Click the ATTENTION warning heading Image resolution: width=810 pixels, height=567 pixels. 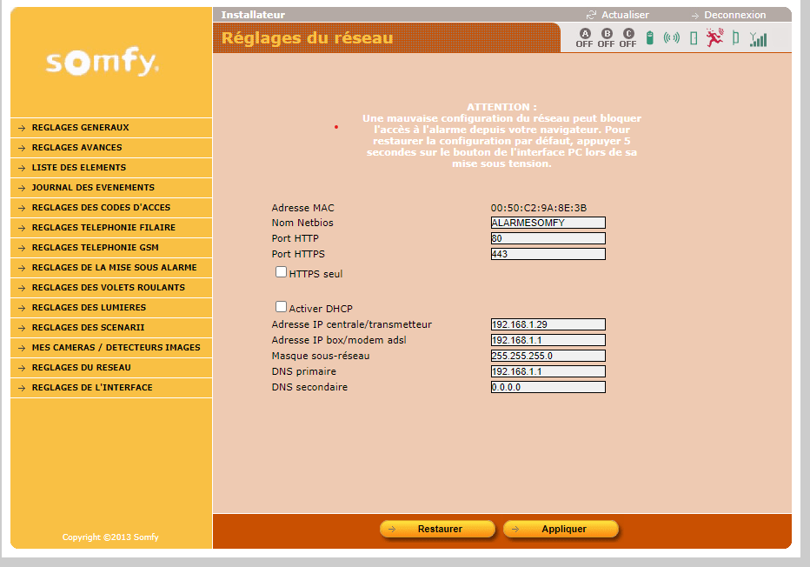pos(501,107)
